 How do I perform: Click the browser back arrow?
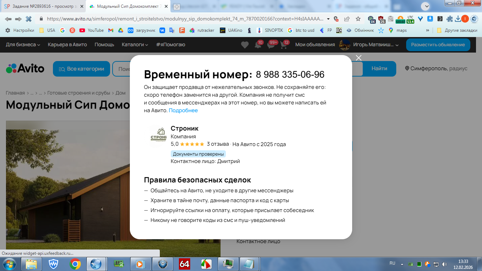tap(8, 19)
